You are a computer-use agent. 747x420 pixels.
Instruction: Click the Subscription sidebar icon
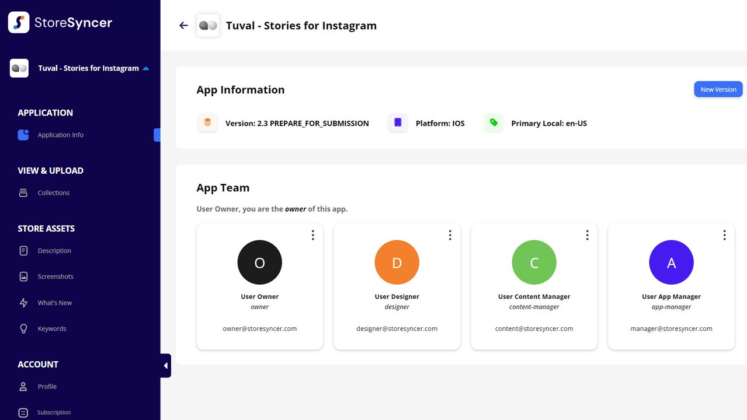point(23,412)
